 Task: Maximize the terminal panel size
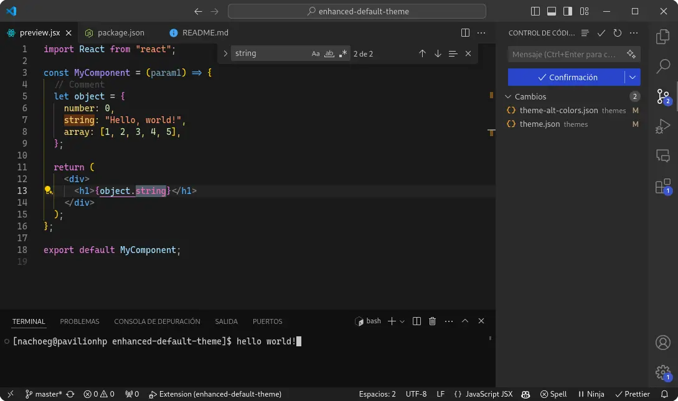tap(465, 321)
